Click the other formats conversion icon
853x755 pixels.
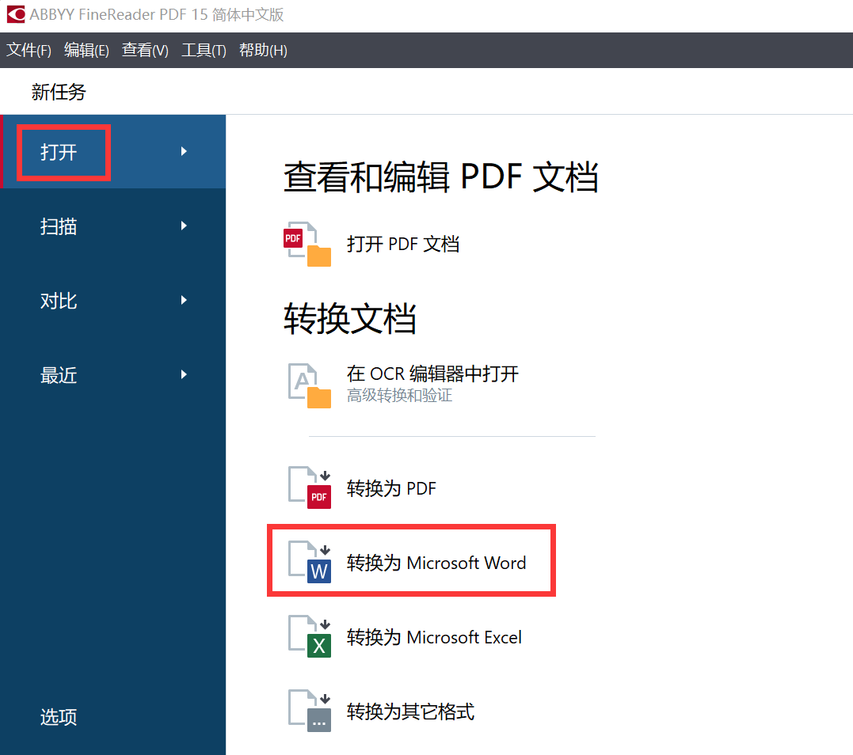point(309,711)
